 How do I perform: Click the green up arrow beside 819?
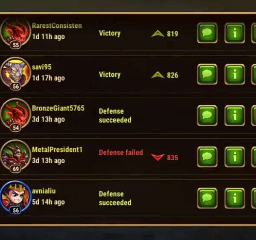[x=157, y=34]
